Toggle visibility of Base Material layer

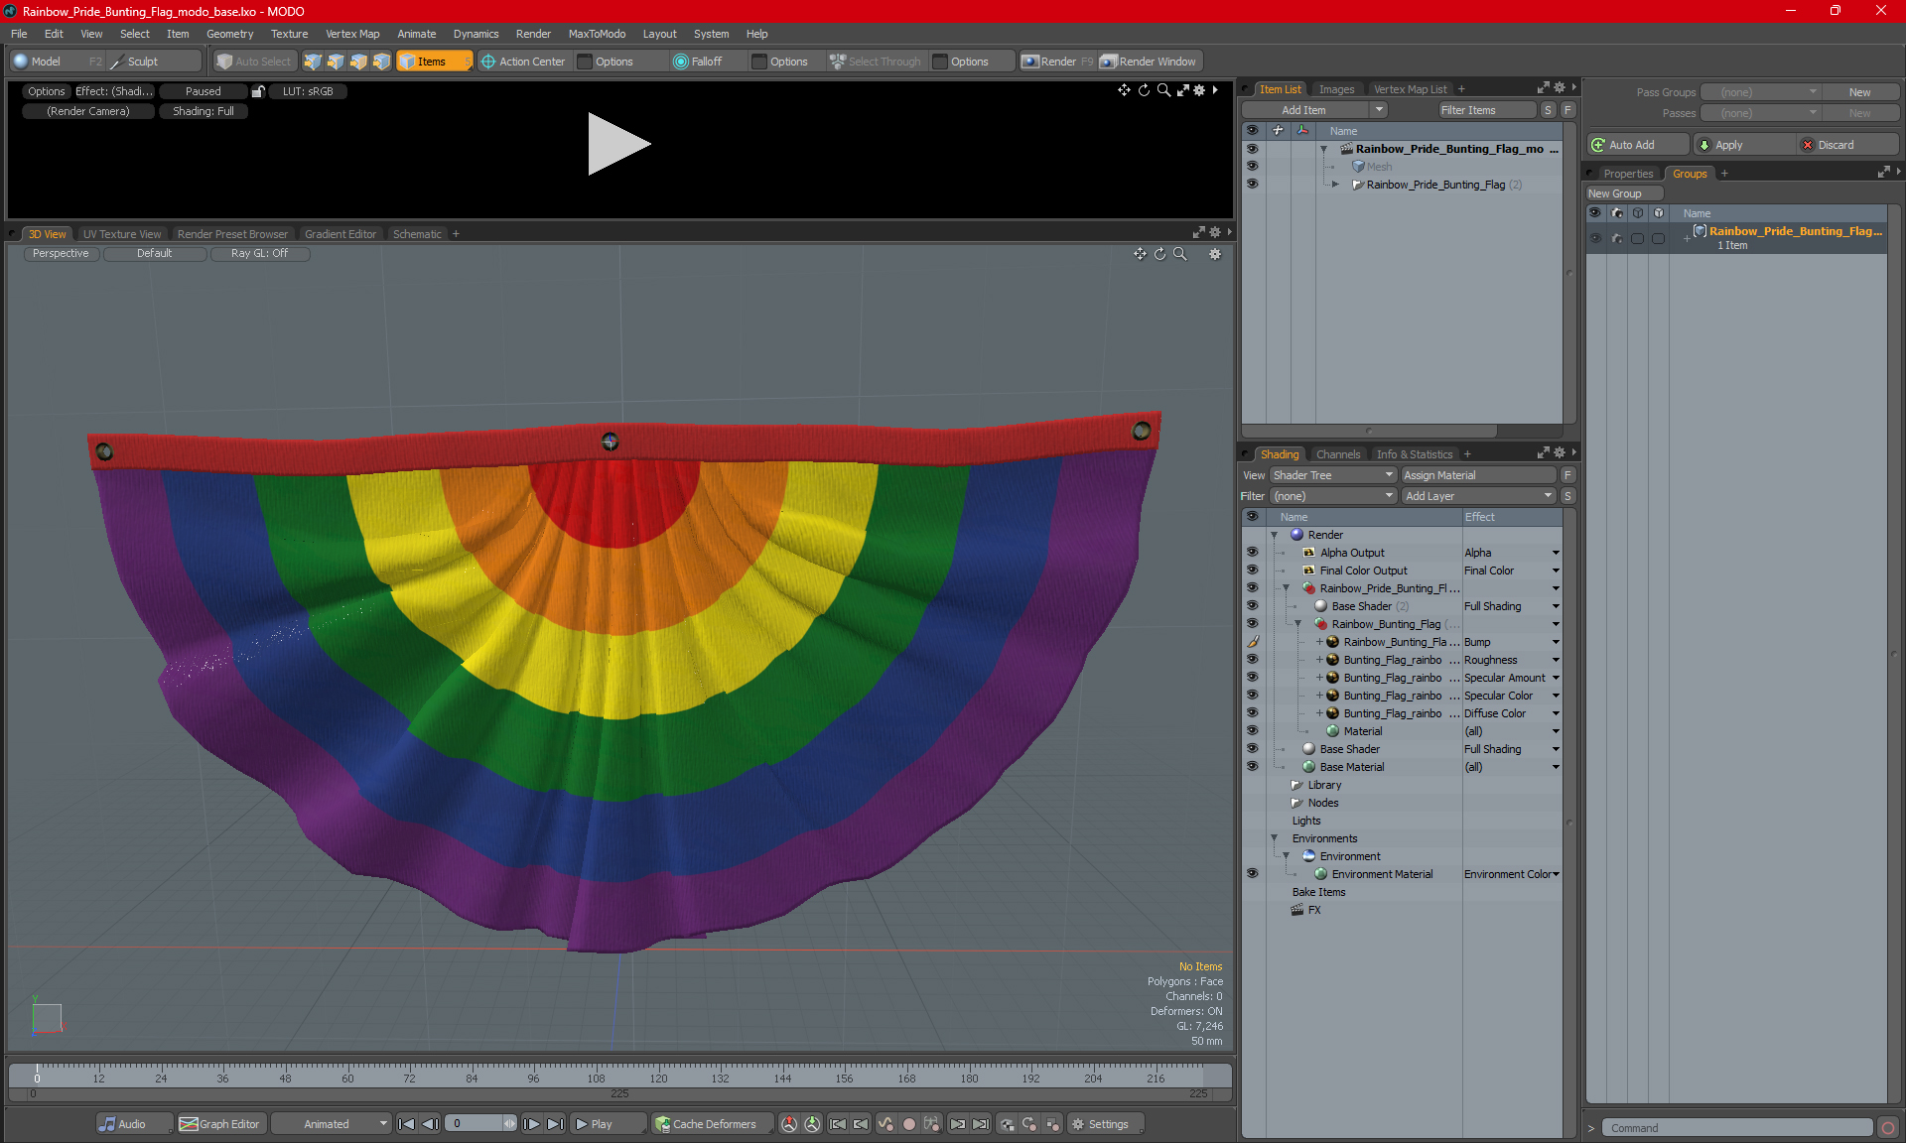(x=1252, y=767)
